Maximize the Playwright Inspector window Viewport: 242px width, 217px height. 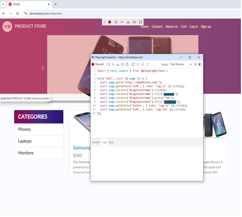(x=190, y=57)
